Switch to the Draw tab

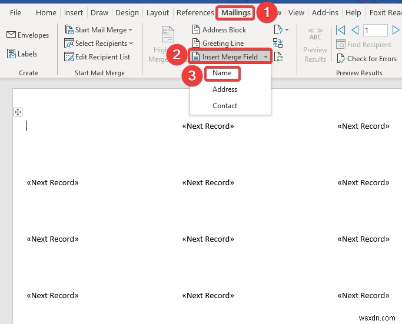tap(99, 12)
